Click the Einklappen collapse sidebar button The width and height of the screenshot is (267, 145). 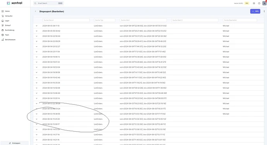point(14,143)
